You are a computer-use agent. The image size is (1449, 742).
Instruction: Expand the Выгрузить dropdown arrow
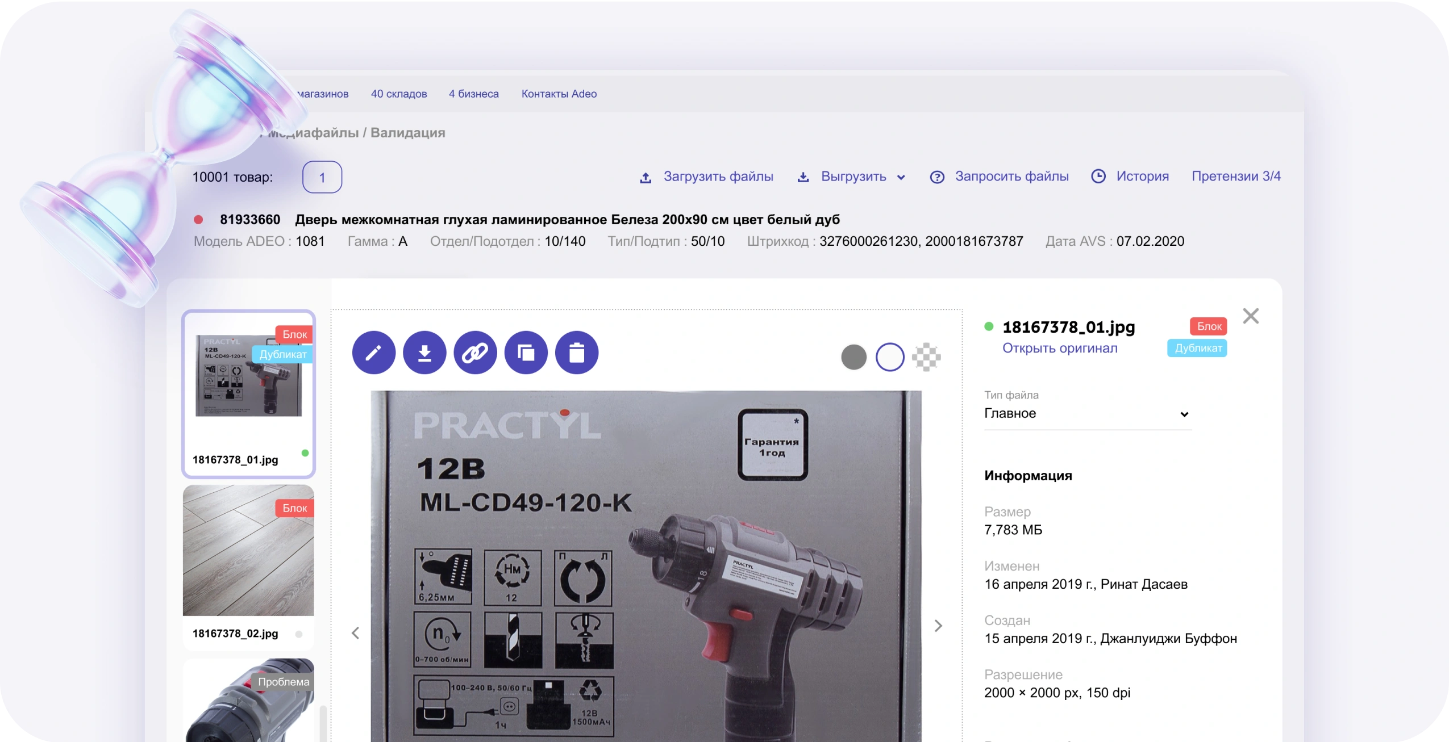pos(901,178)
